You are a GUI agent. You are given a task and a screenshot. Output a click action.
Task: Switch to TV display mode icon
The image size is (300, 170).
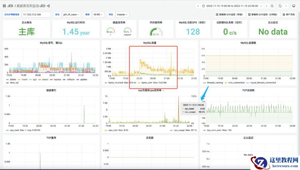(294, 6)
